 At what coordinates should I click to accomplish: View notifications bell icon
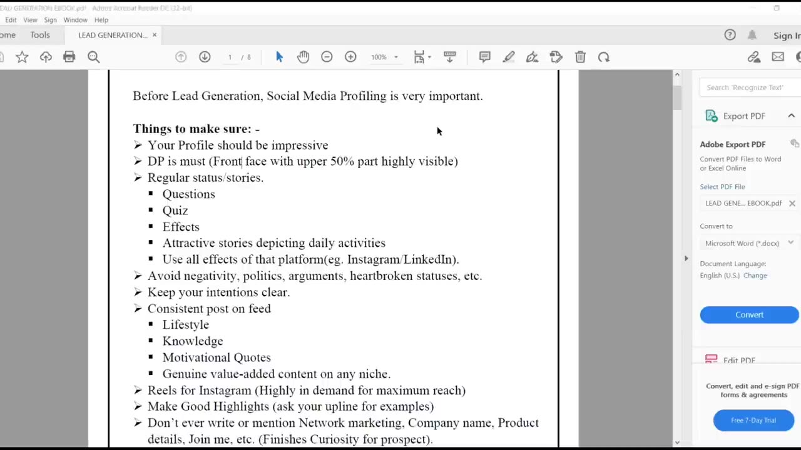(x=752, y=35)
